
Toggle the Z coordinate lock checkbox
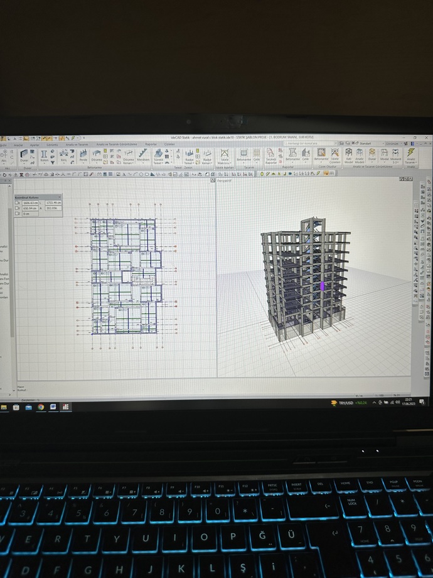(x=18, y=214)
